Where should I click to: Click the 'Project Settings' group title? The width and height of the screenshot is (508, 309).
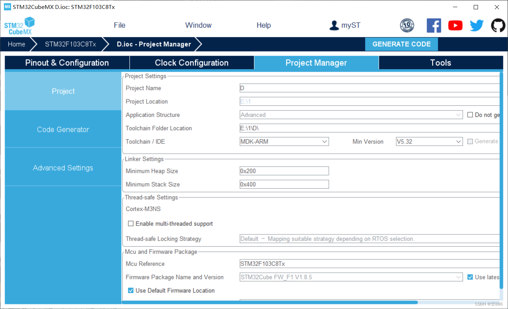(146, 76)
